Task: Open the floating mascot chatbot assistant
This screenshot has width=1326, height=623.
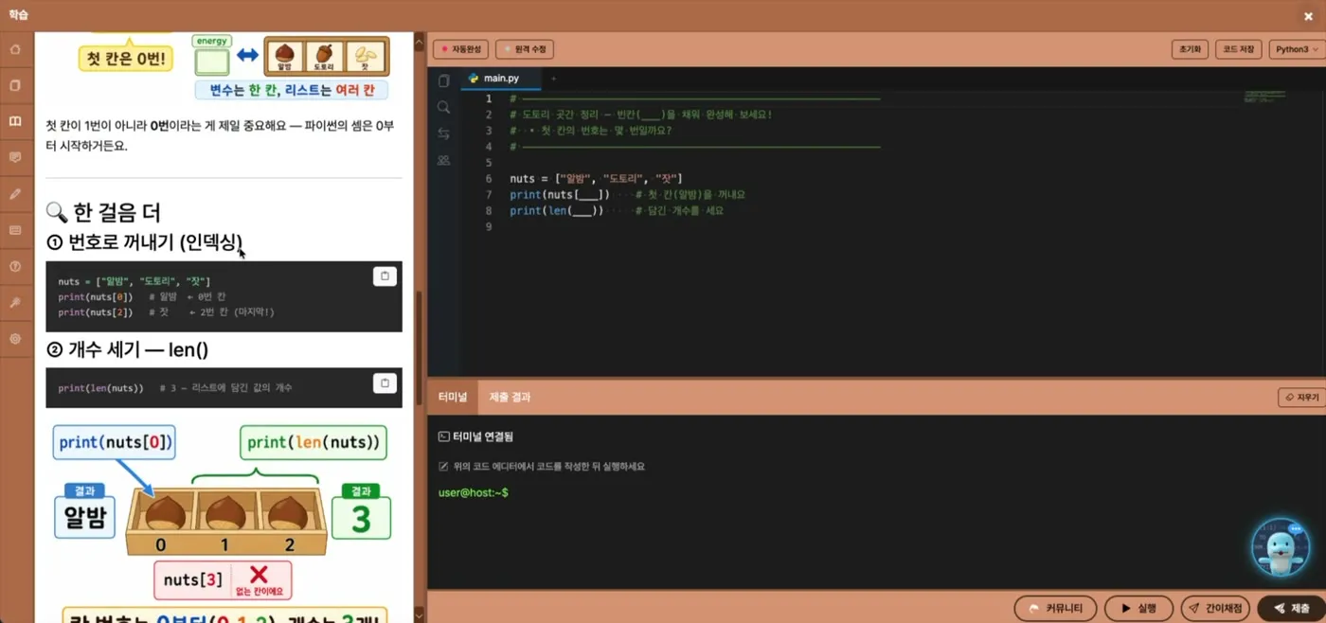Action: (1281, 547)
